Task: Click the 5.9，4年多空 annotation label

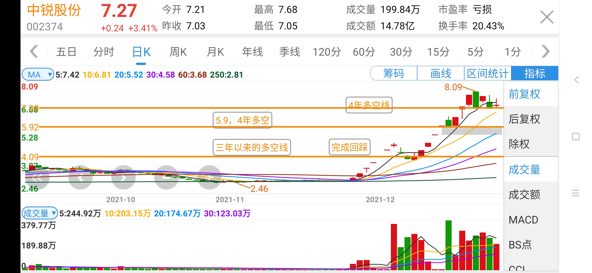Action: tap(242, 120)
